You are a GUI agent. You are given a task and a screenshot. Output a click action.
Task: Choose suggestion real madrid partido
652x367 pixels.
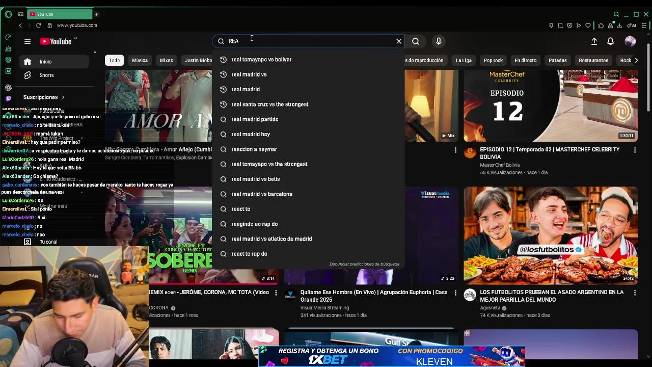(x=308, y=119)
